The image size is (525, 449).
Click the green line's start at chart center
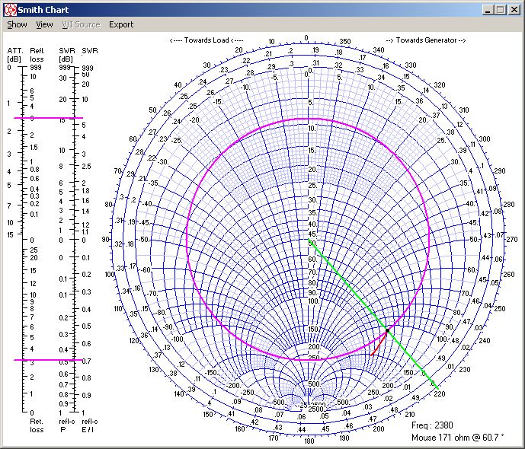(x=309, y=240)
